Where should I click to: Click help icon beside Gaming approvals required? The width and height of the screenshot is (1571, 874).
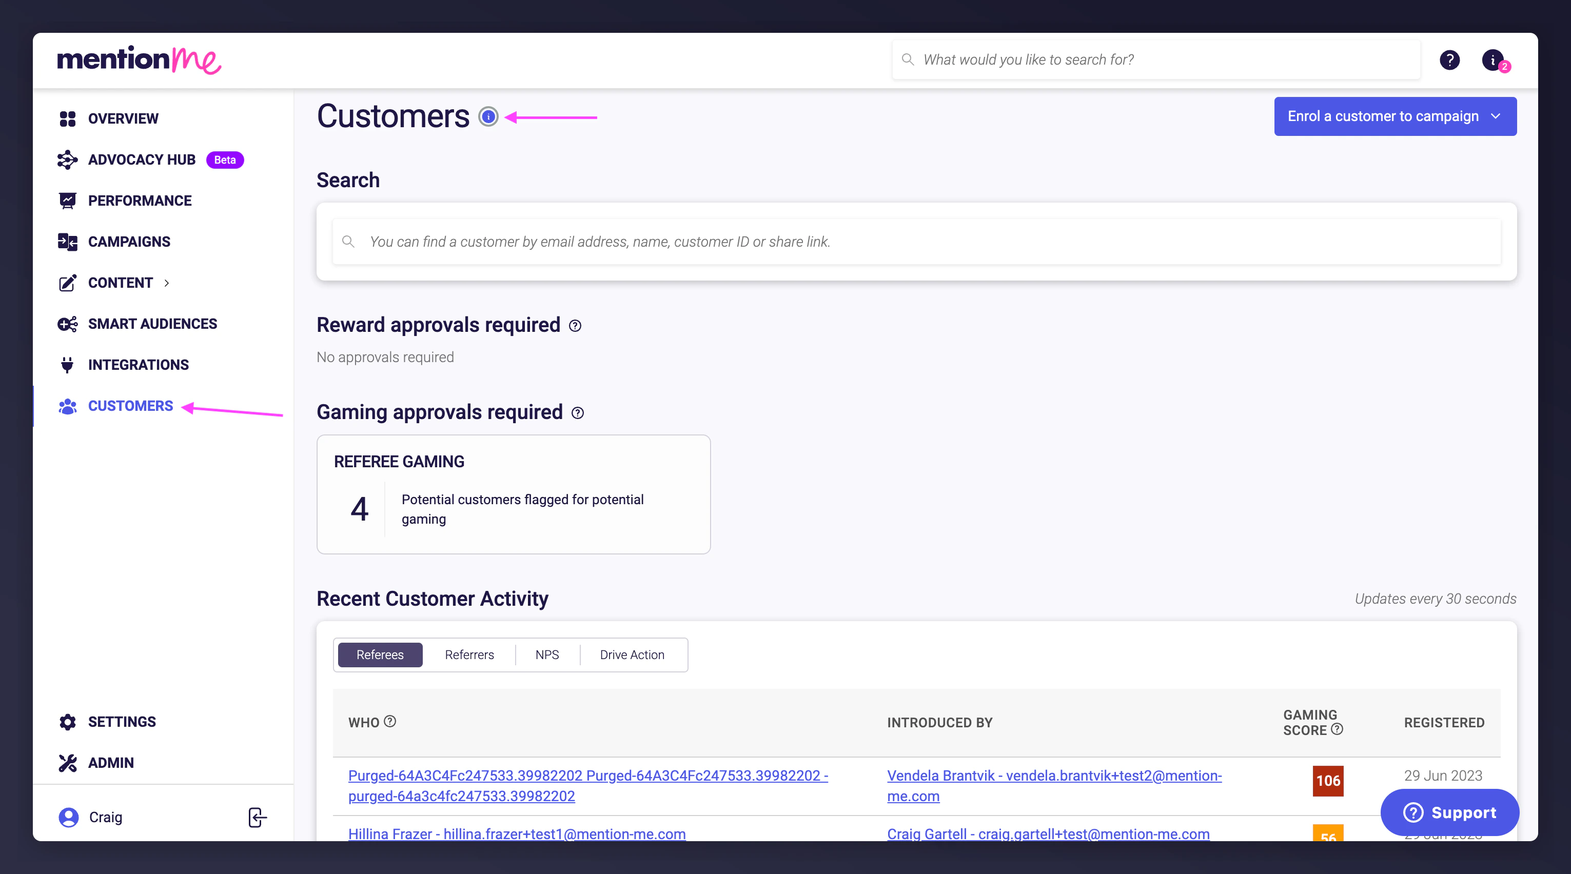[x=577, y=413]
